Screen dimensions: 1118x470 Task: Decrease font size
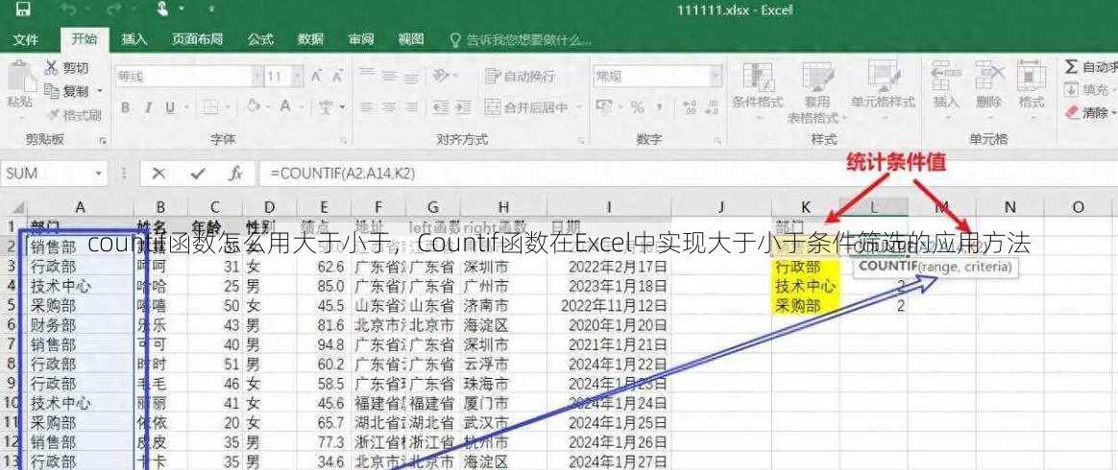coord(336,76)
